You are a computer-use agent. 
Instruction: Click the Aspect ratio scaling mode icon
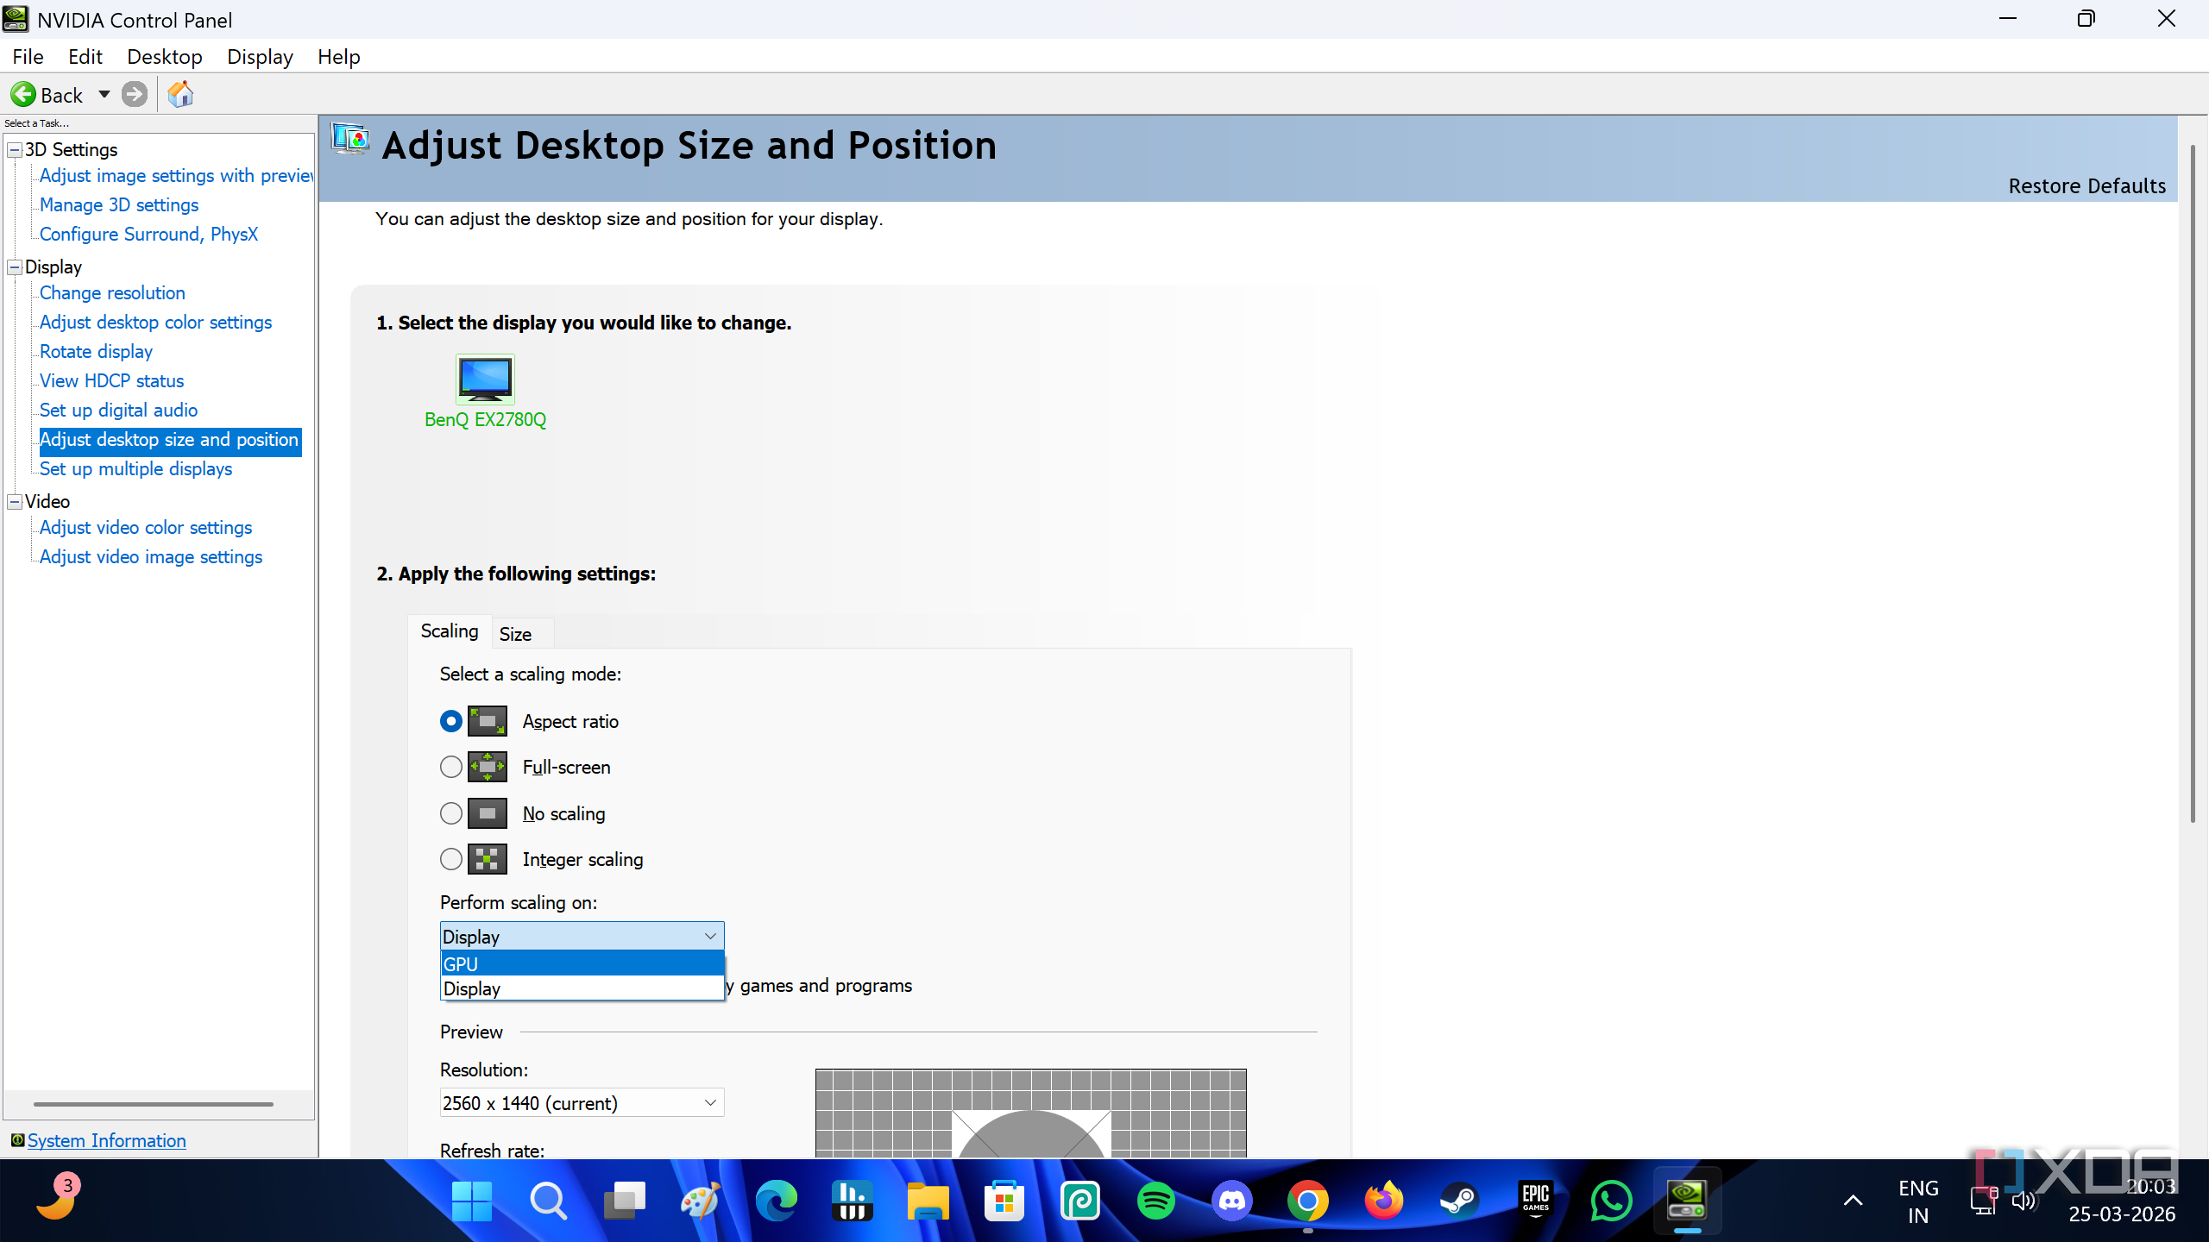[487, 721]
